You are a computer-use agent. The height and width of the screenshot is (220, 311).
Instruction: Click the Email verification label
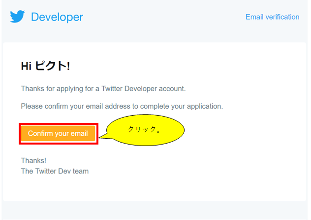pos(272,17)
